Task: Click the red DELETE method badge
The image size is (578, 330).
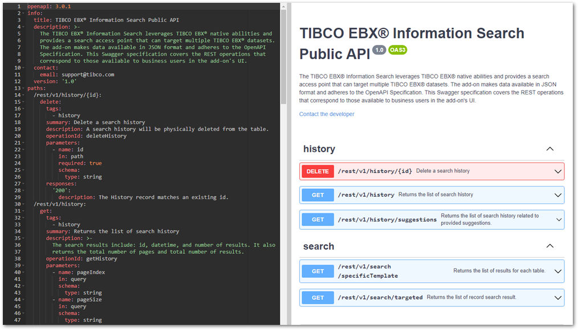Action: pyautogui.click(x=318, y=171)
